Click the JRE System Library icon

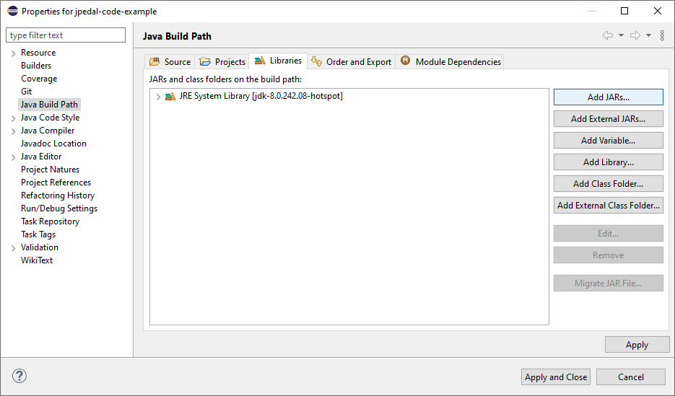click(170, 96)
